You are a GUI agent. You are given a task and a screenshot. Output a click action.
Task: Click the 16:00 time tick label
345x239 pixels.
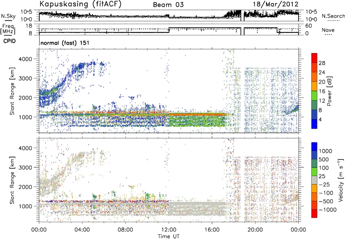pyautogui.click(x=212, y=230)
